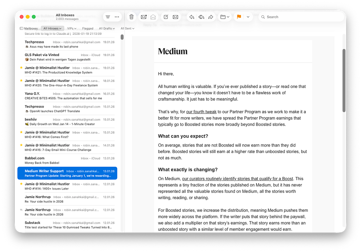Screen dimensions: 361x252
Task: Open the move-to-folder dropdown arrow
Action: 229,17
